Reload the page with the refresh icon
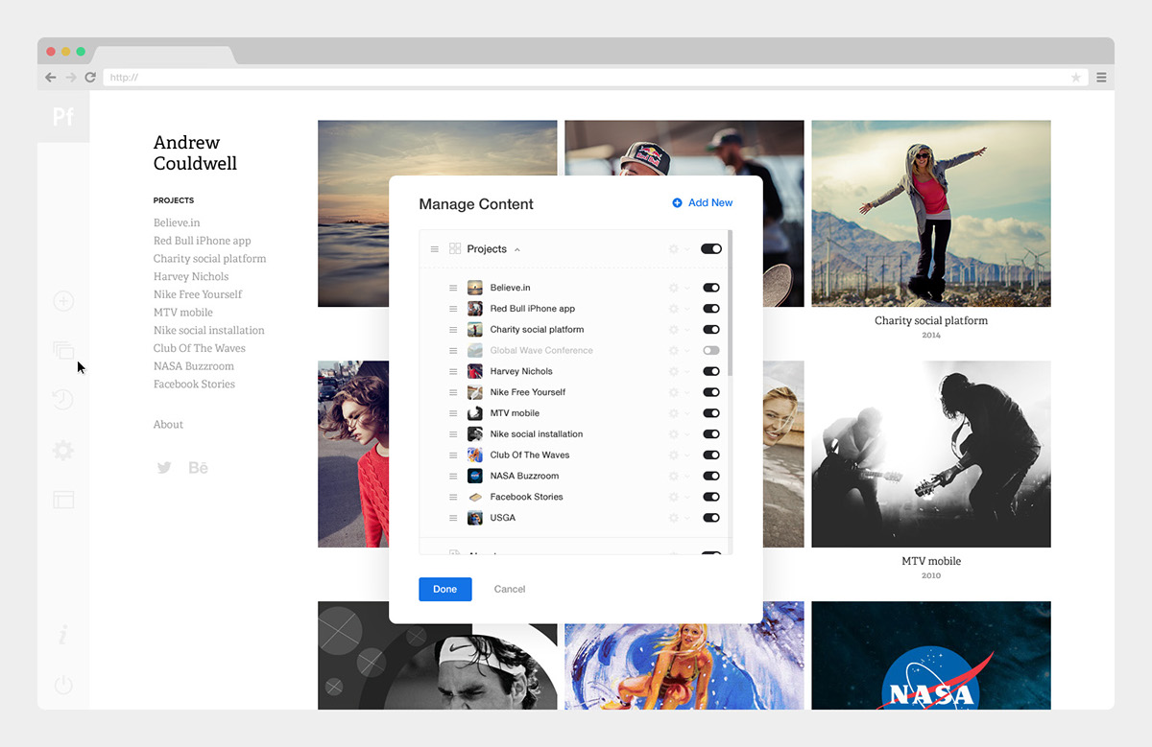This screenshot has height=747, width=1152. [90, 78]
